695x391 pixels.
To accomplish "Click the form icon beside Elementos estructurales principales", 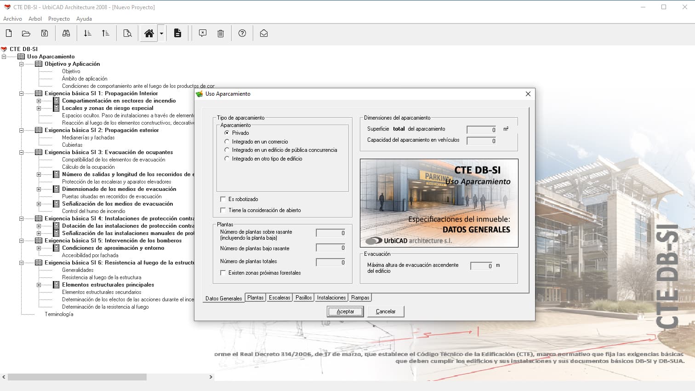I will coord(56,285).
